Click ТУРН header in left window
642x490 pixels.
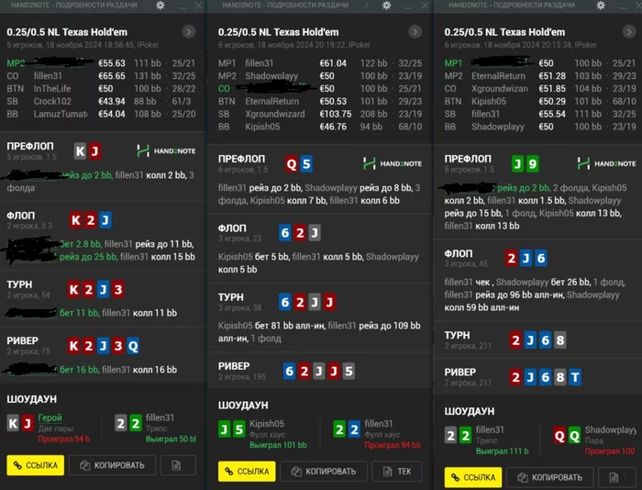19,284
